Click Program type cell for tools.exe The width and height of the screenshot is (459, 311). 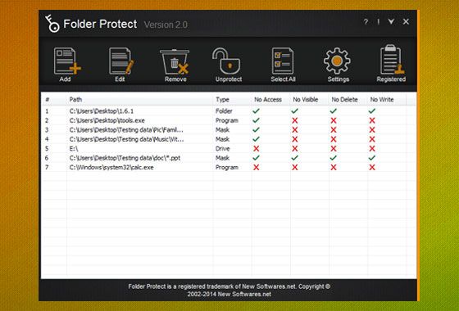(x=227, y=121)
